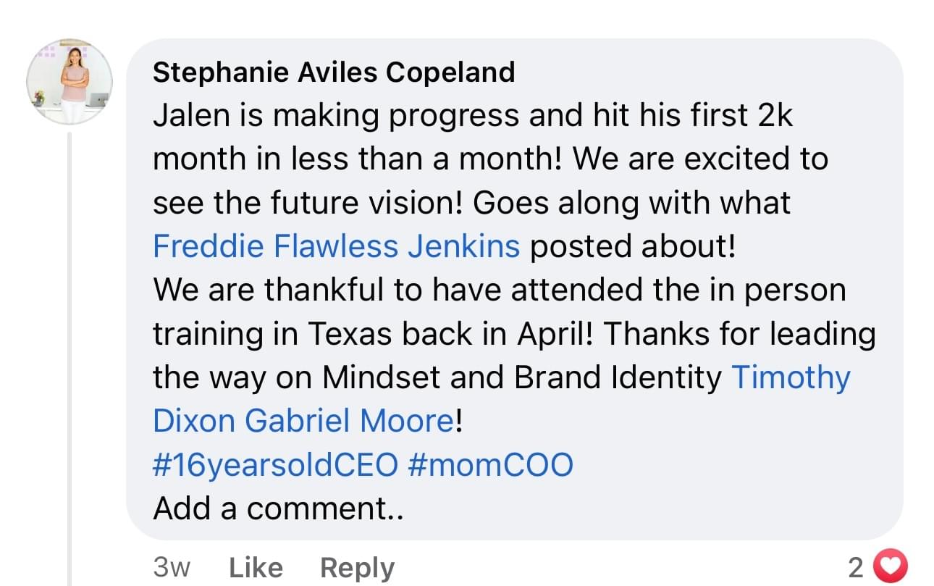The image size is (934, 586).
Task: Click the tagged name 'Timothy'
Action: click(x=791, y=377)
